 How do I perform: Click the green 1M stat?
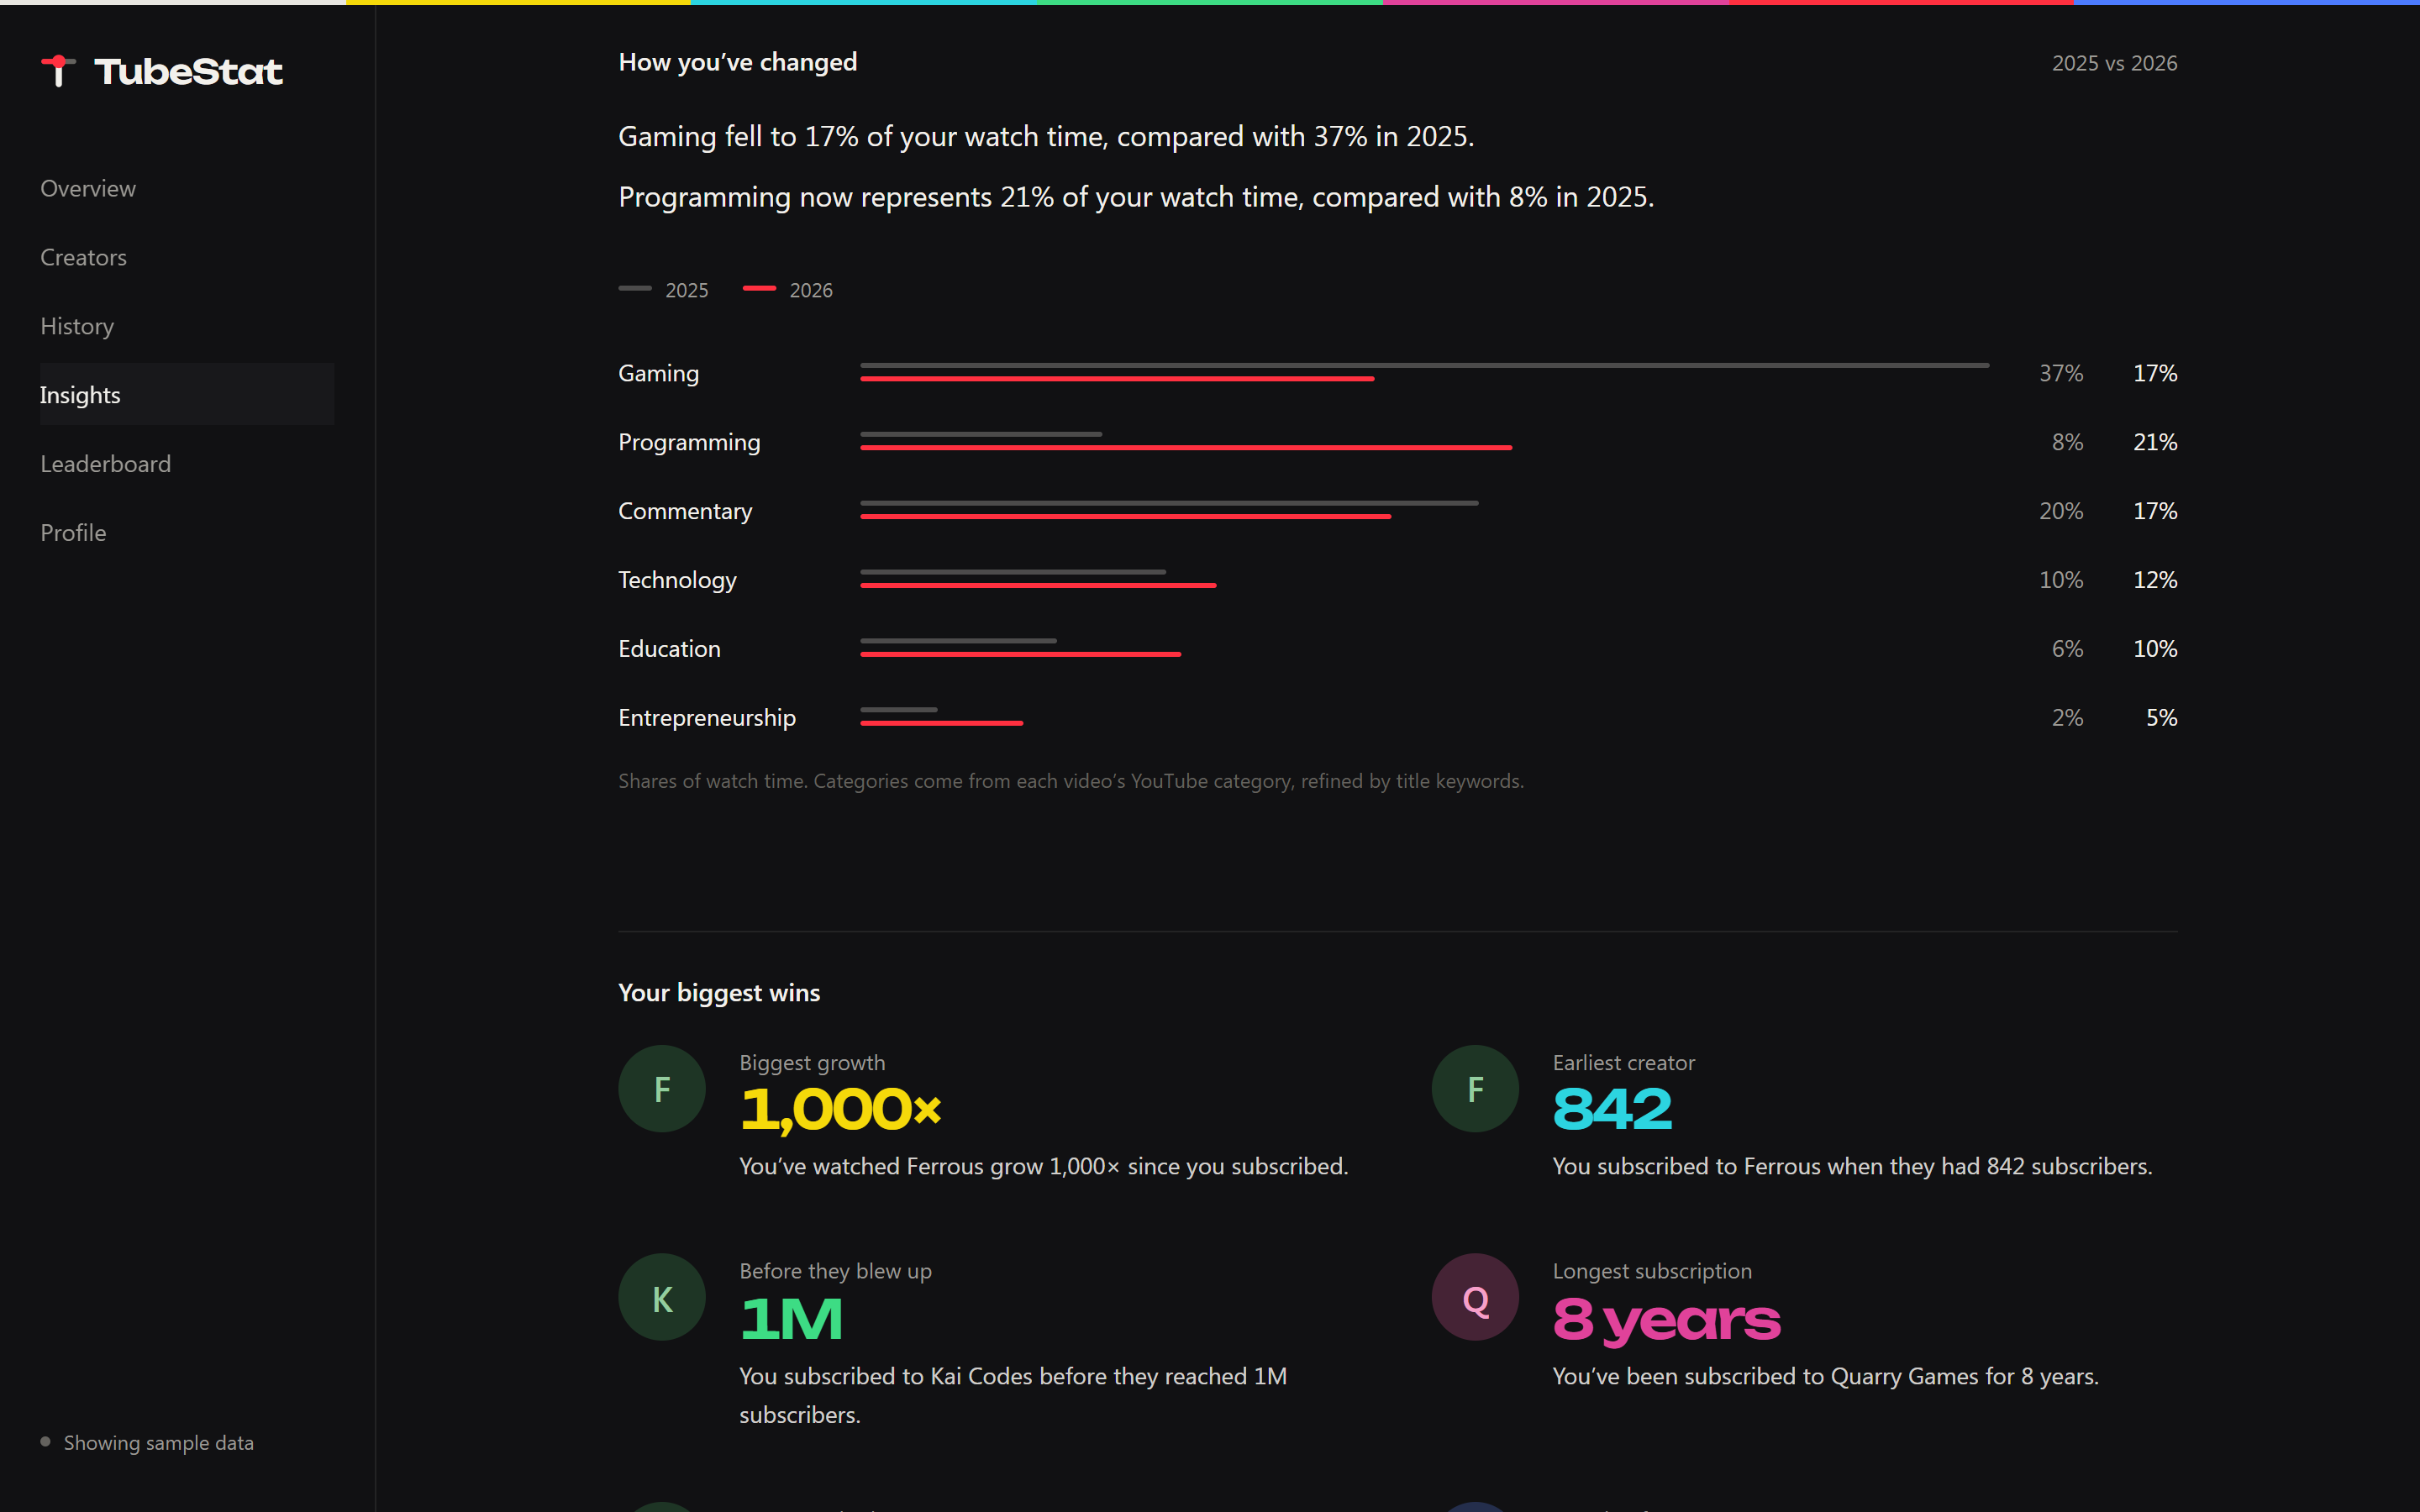click(791, 1319)
